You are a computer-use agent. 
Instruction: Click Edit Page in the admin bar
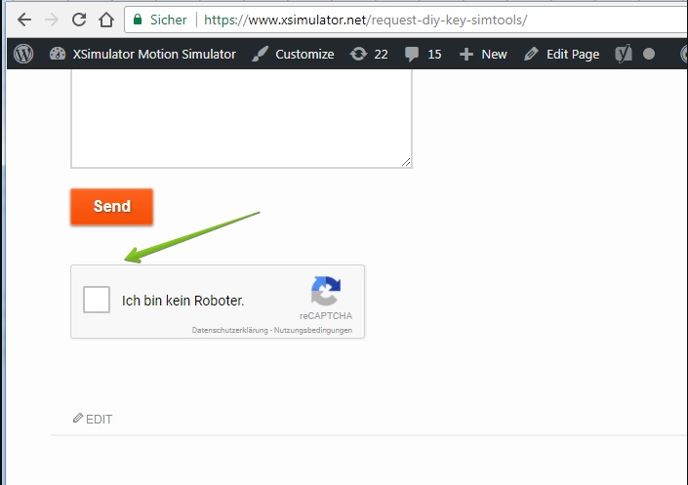tap(562, 54)
